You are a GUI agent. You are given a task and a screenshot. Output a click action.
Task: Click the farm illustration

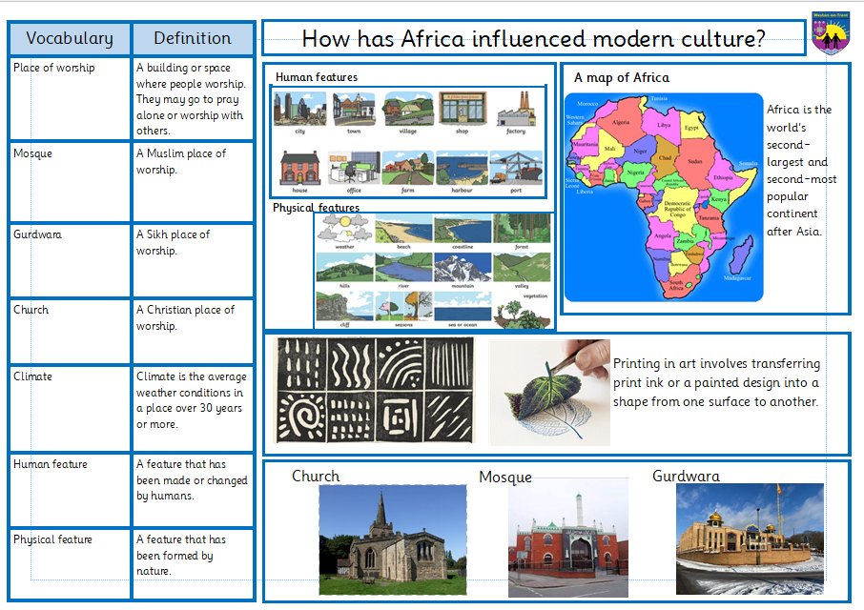coord(407,168)
